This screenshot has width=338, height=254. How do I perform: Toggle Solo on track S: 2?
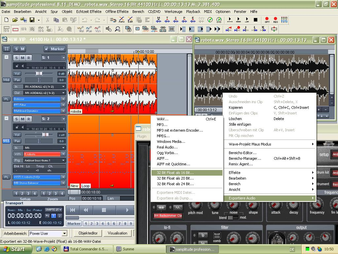(17, 119)
